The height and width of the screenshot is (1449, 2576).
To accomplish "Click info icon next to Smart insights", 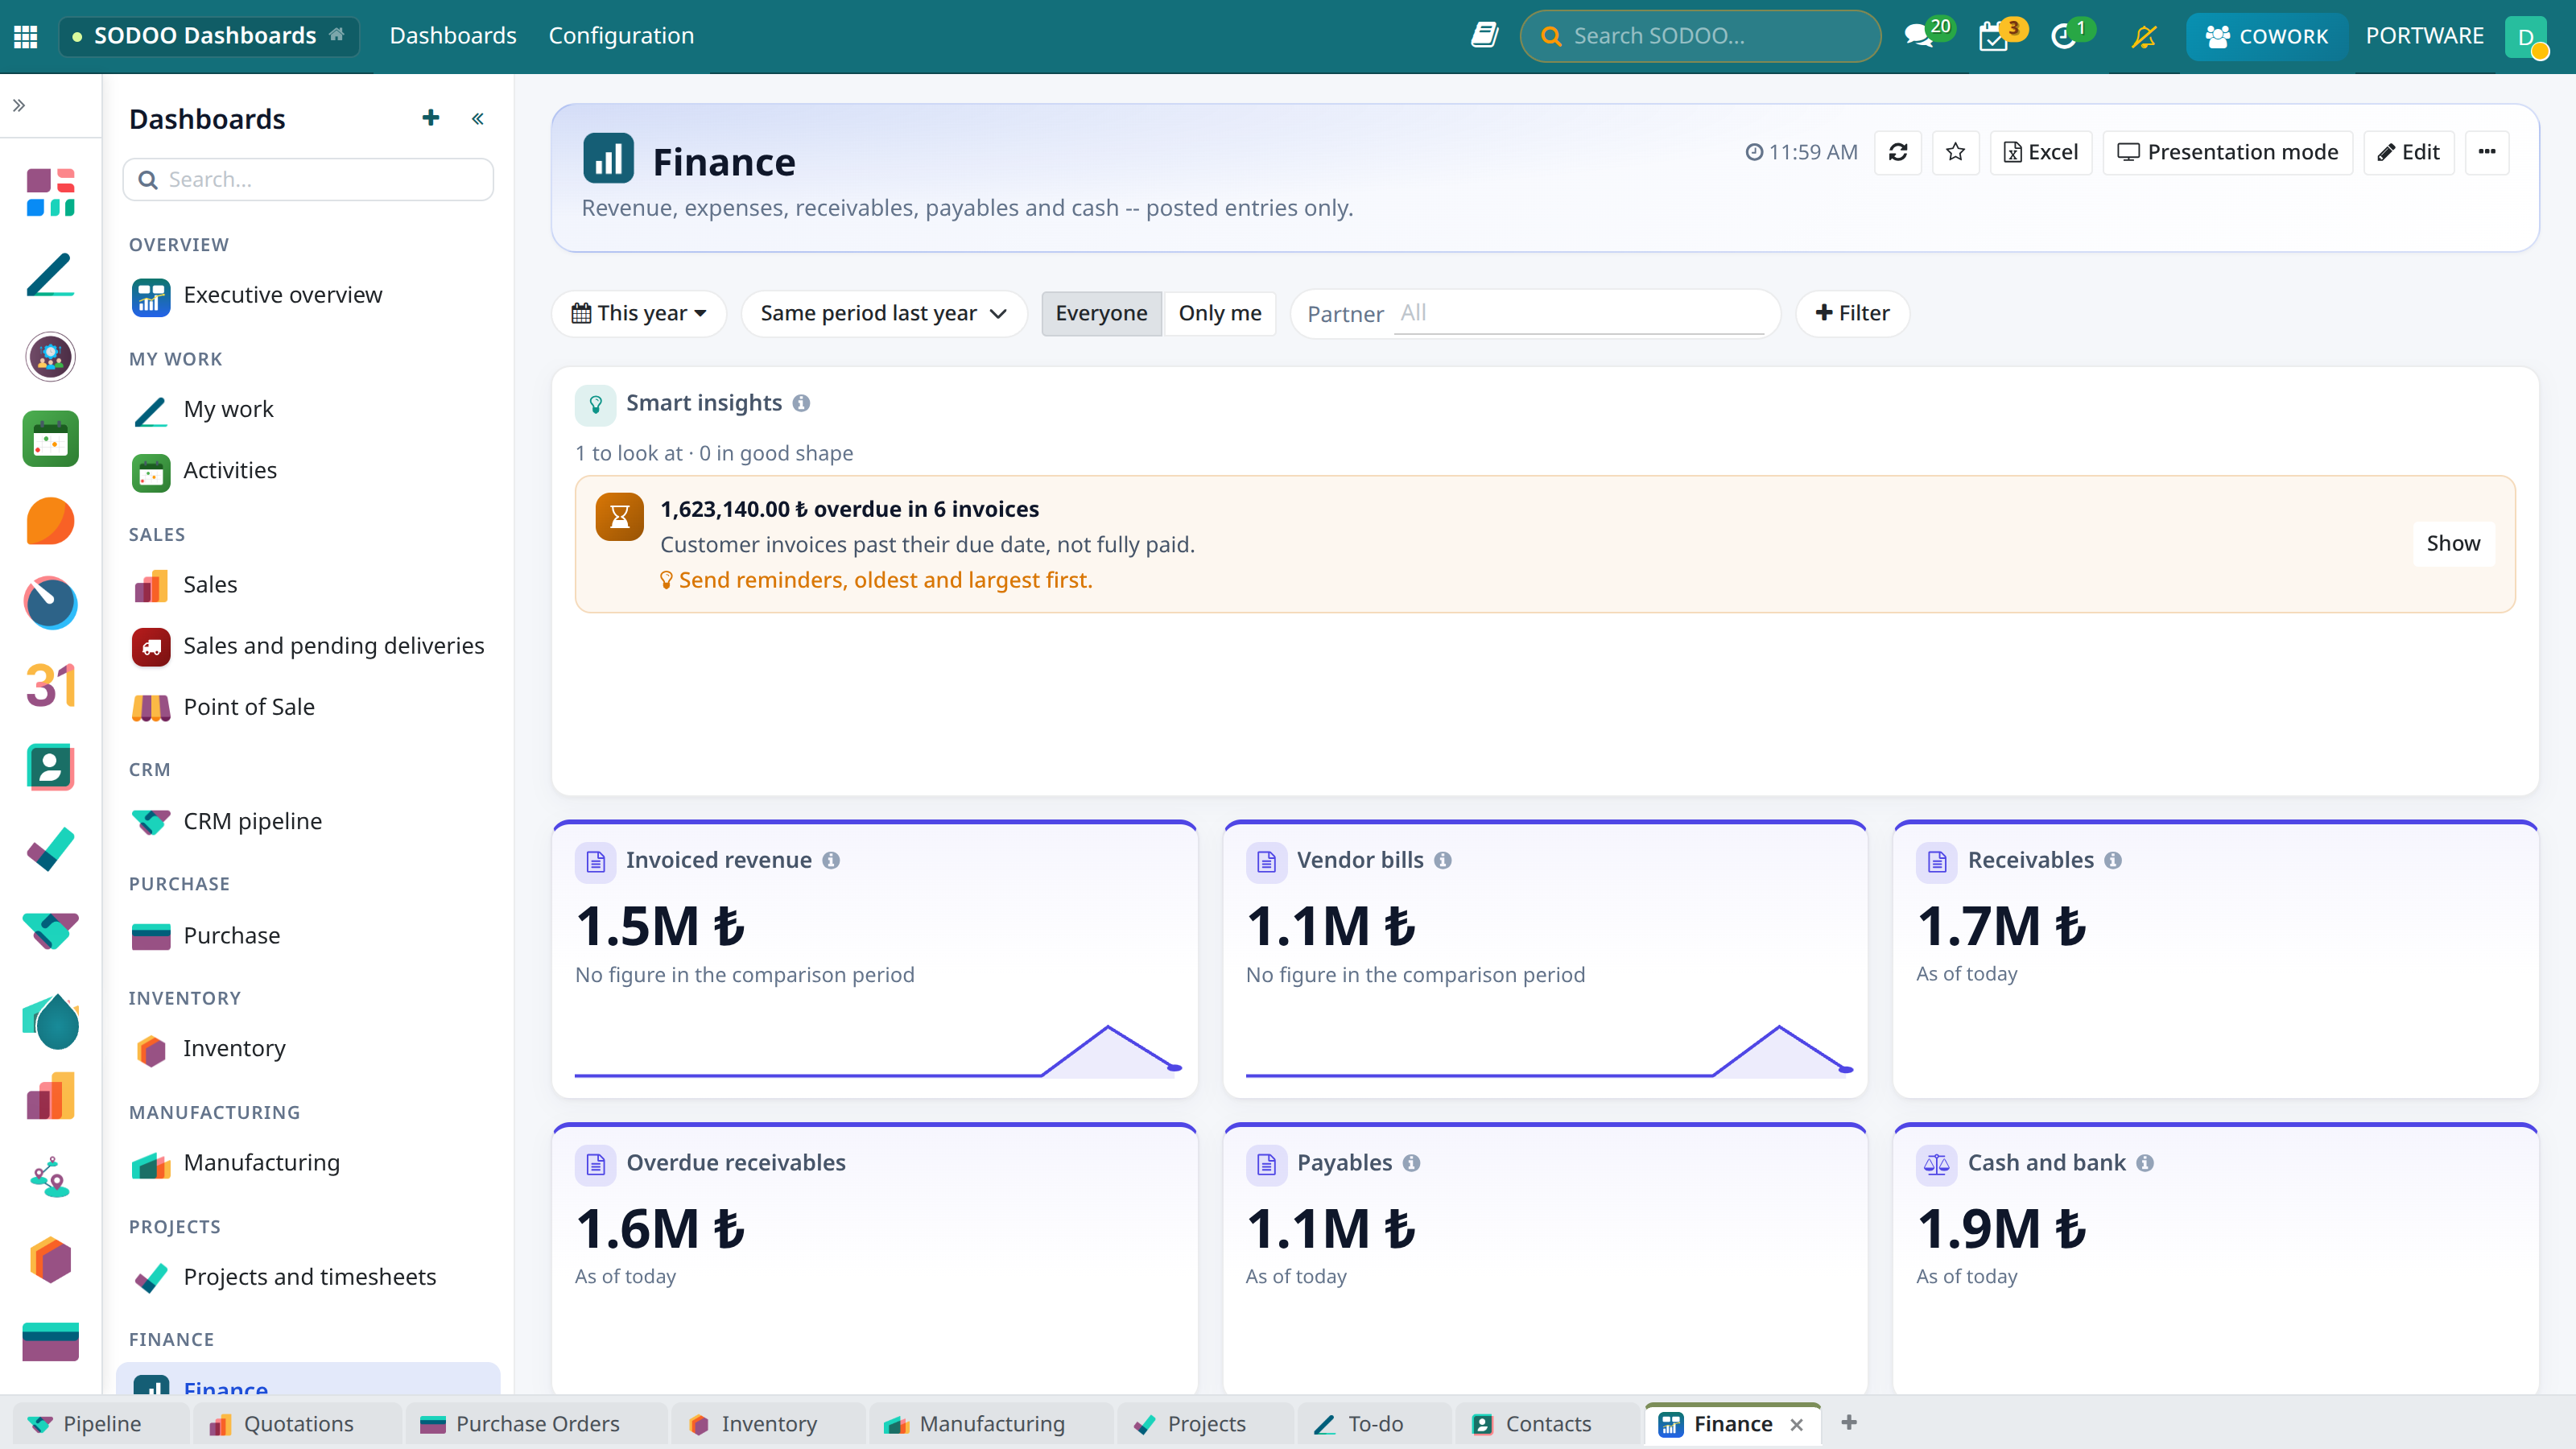I will click(x=801, y=403).
